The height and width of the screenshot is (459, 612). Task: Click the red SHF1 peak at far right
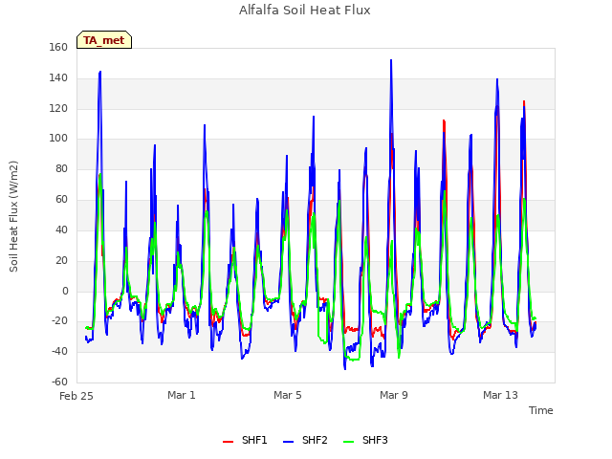(524, 102)
